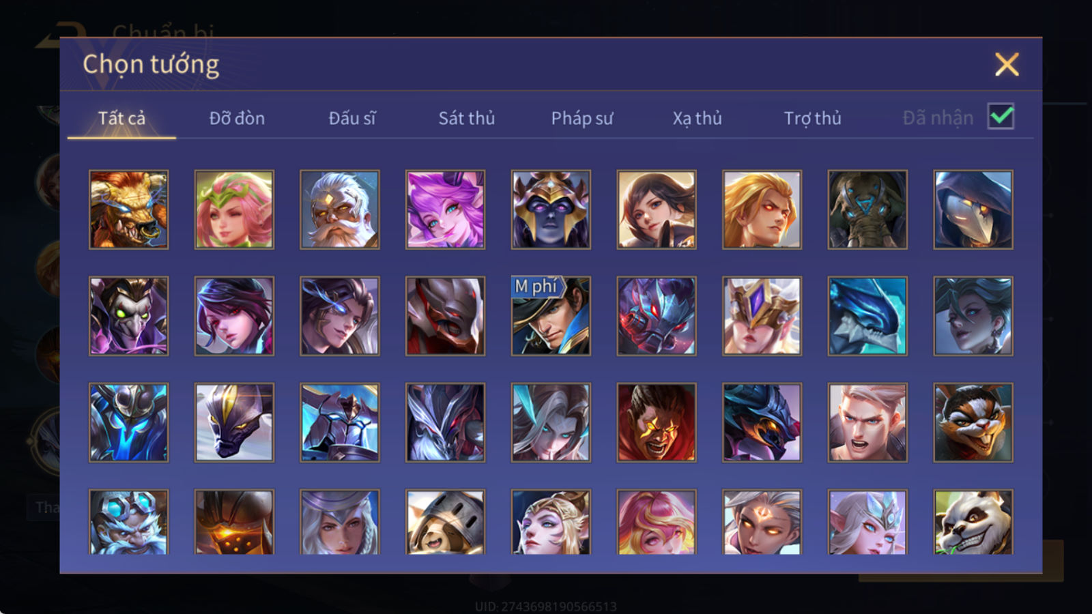1092x614 pixels.
Task: Choose the pink-haired fairy hero with green crown
Action: click(234, 209)
